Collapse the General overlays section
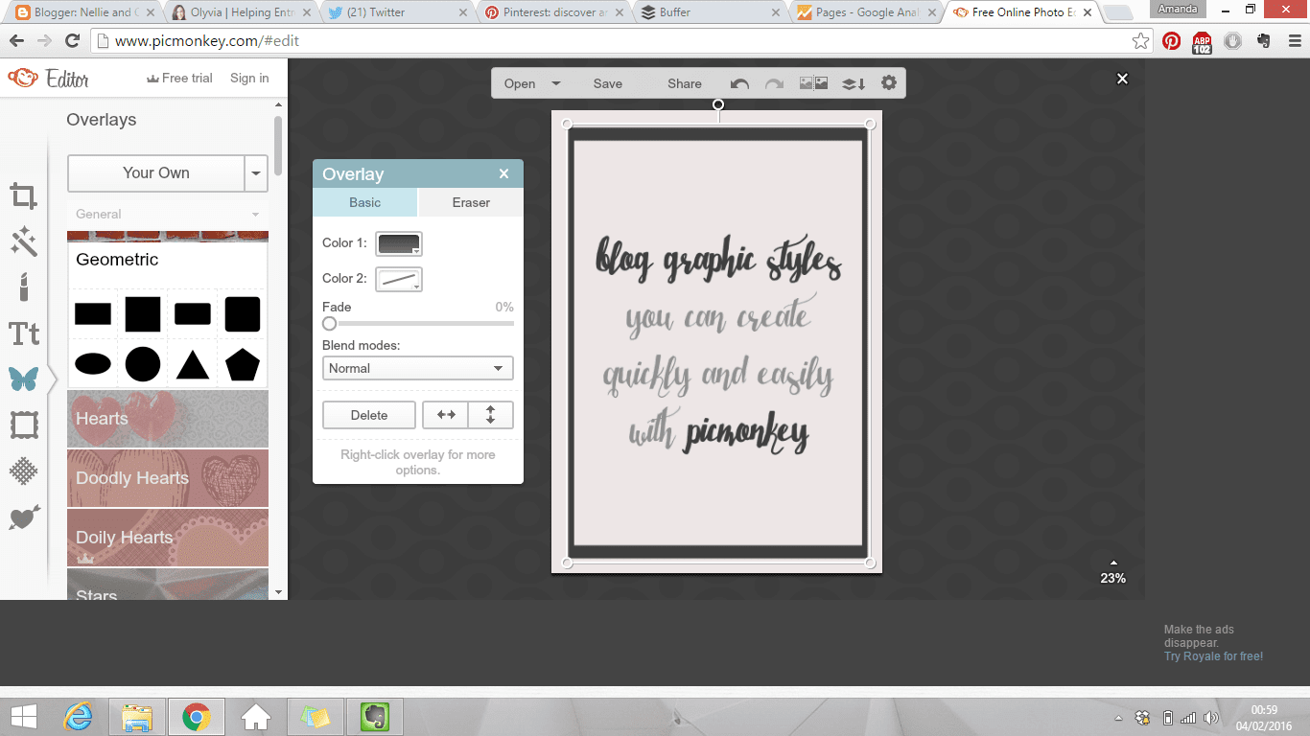Image resolution: width=1310 pixels, height=736 pixels. [x=168, y=214]
